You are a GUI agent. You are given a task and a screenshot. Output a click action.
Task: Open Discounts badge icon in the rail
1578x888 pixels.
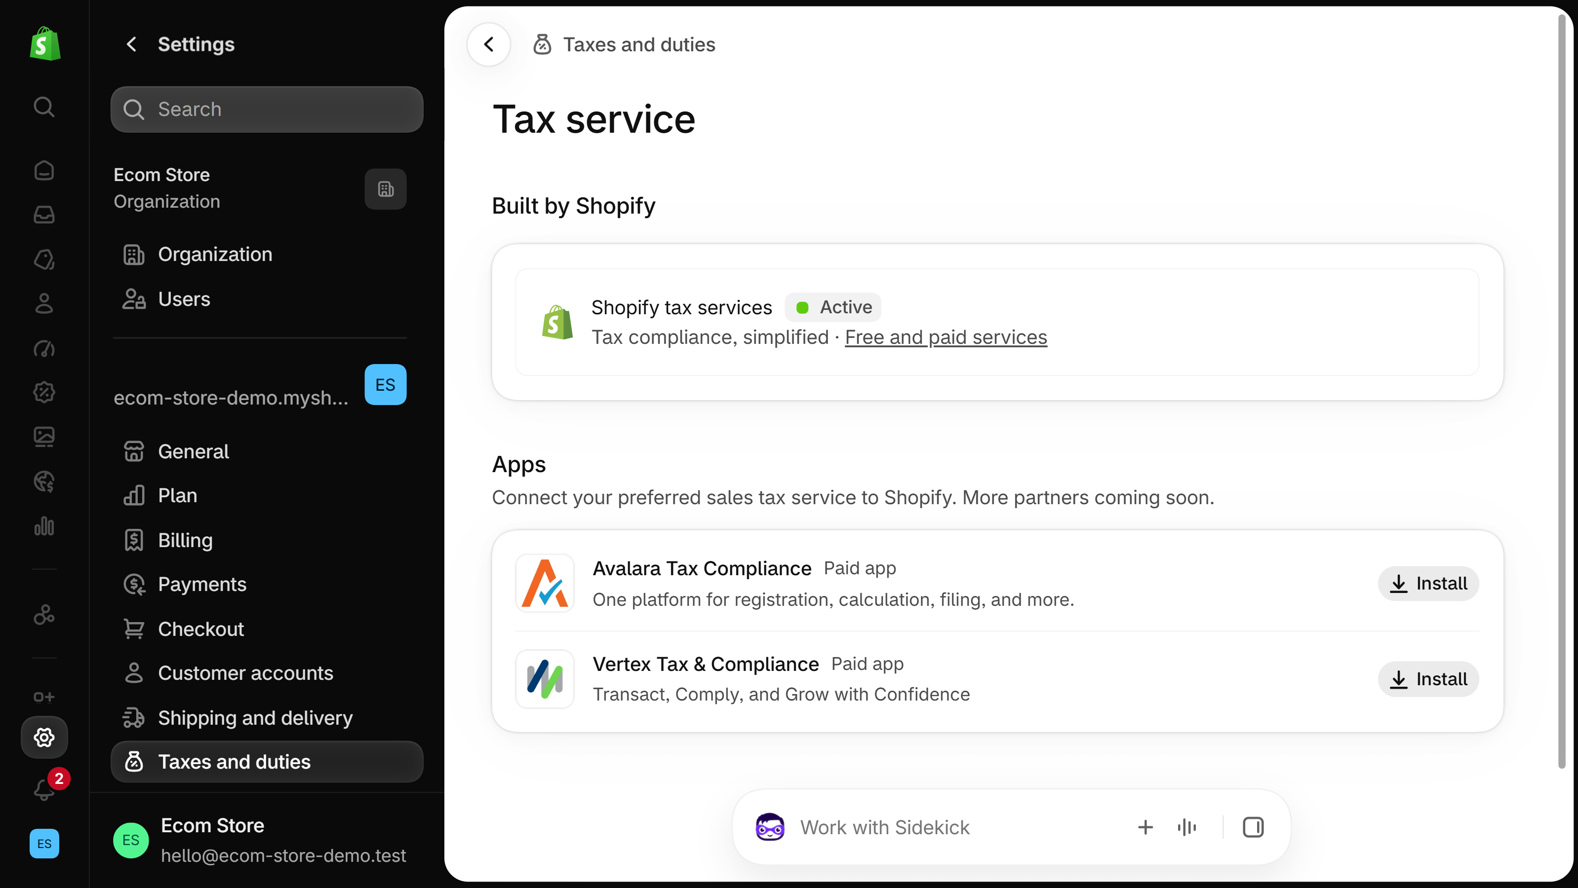point(44,392)
